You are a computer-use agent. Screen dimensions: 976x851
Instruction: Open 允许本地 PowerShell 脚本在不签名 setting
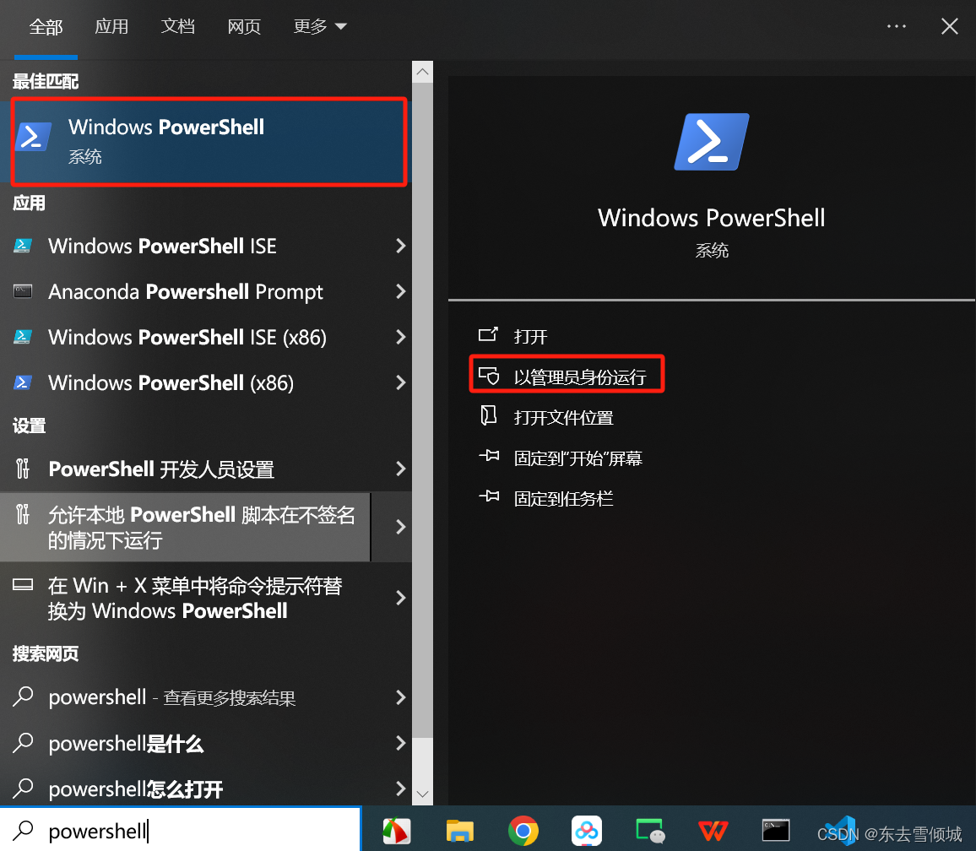click(x=185, y=527)
